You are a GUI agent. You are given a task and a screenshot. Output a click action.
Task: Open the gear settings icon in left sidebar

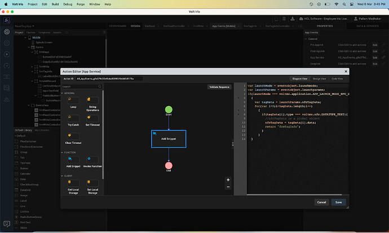7,43
